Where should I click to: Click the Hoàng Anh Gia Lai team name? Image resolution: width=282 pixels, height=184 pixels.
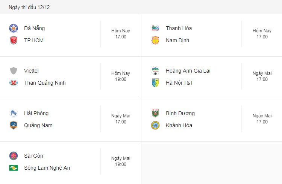click(188, 71)
